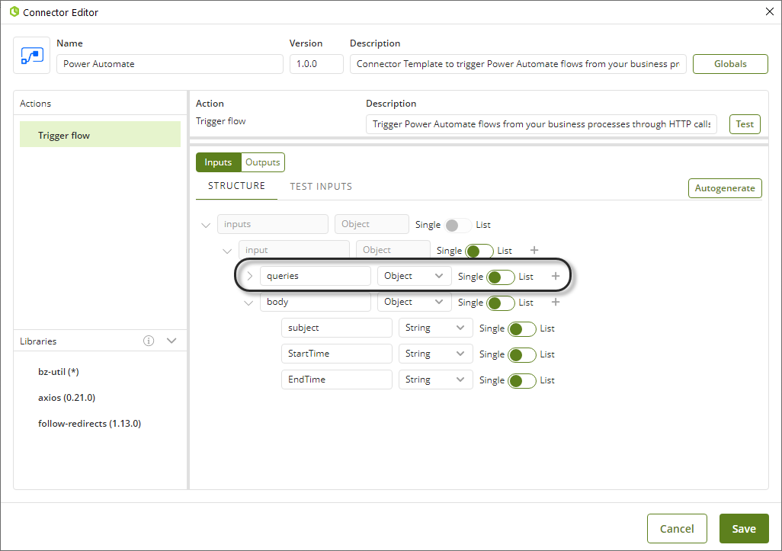This screenshot has width=782, height=551.
Task: Edit the StartTime name field
Action: (337, 354)
